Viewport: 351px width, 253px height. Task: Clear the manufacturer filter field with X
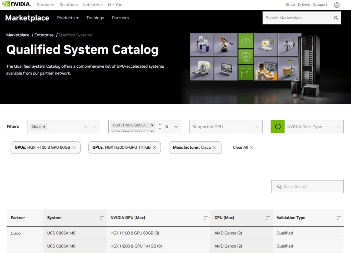tap(85, 126)
